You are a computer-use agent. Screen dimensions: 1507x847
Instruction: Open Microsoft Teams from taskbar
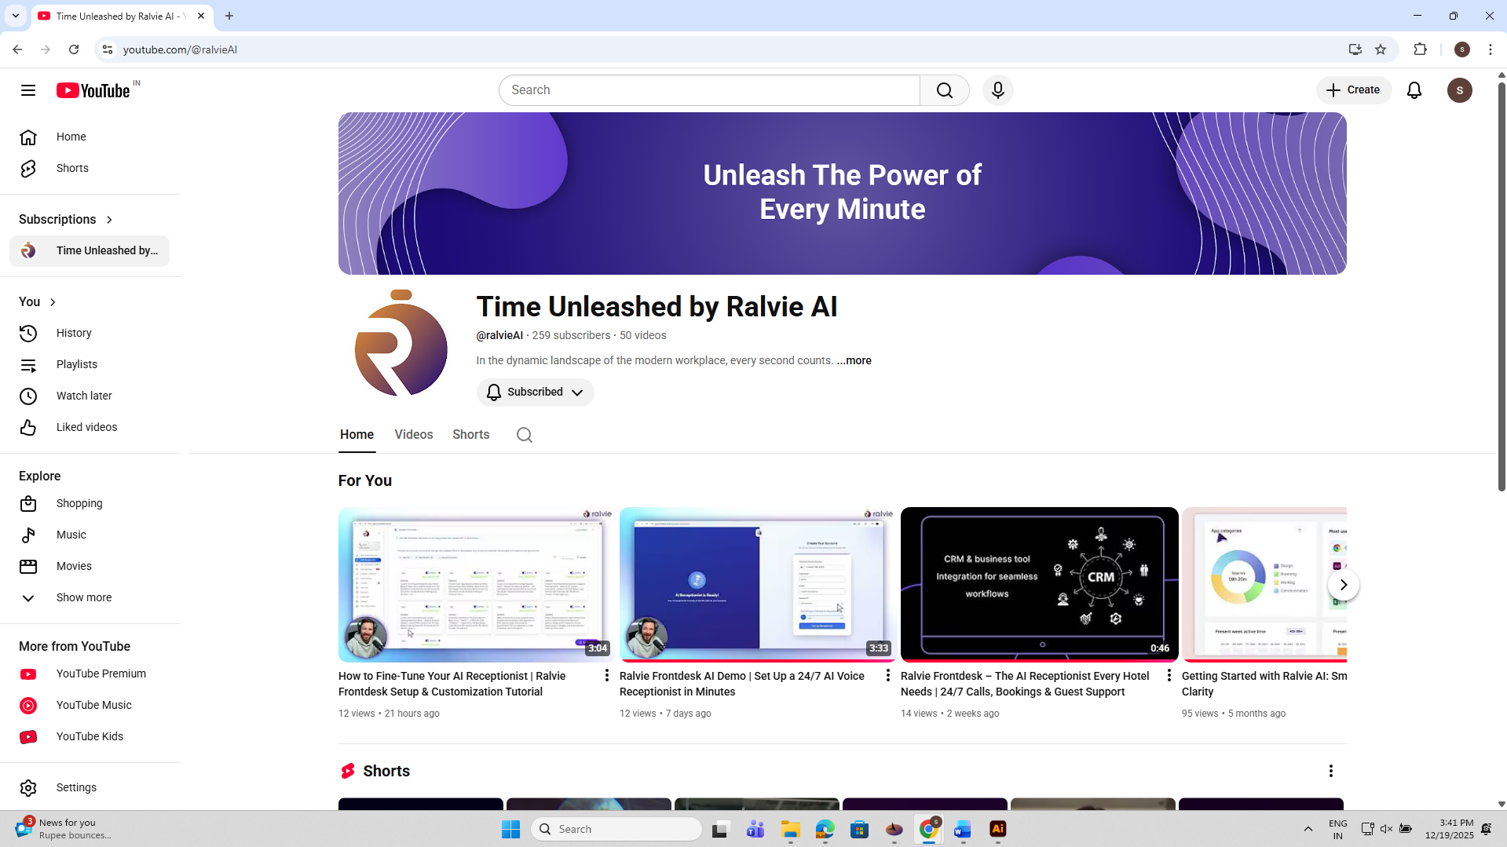[755, 829]
